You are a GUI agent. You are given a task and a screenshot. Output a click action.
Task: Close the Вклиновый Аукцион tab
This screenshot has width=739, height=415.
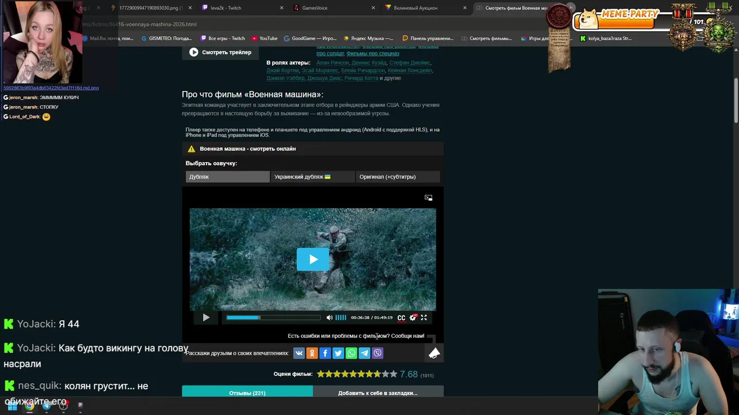465,8
